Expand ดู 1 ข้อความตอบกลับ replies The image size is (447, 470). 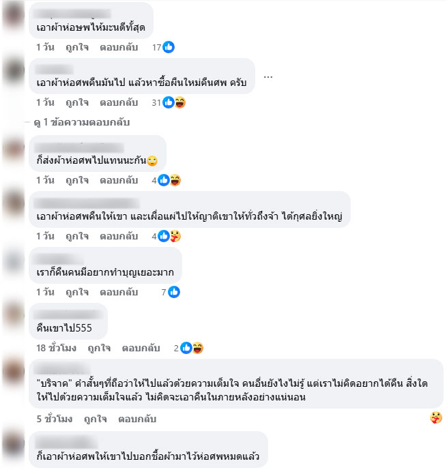click(81, 122)
